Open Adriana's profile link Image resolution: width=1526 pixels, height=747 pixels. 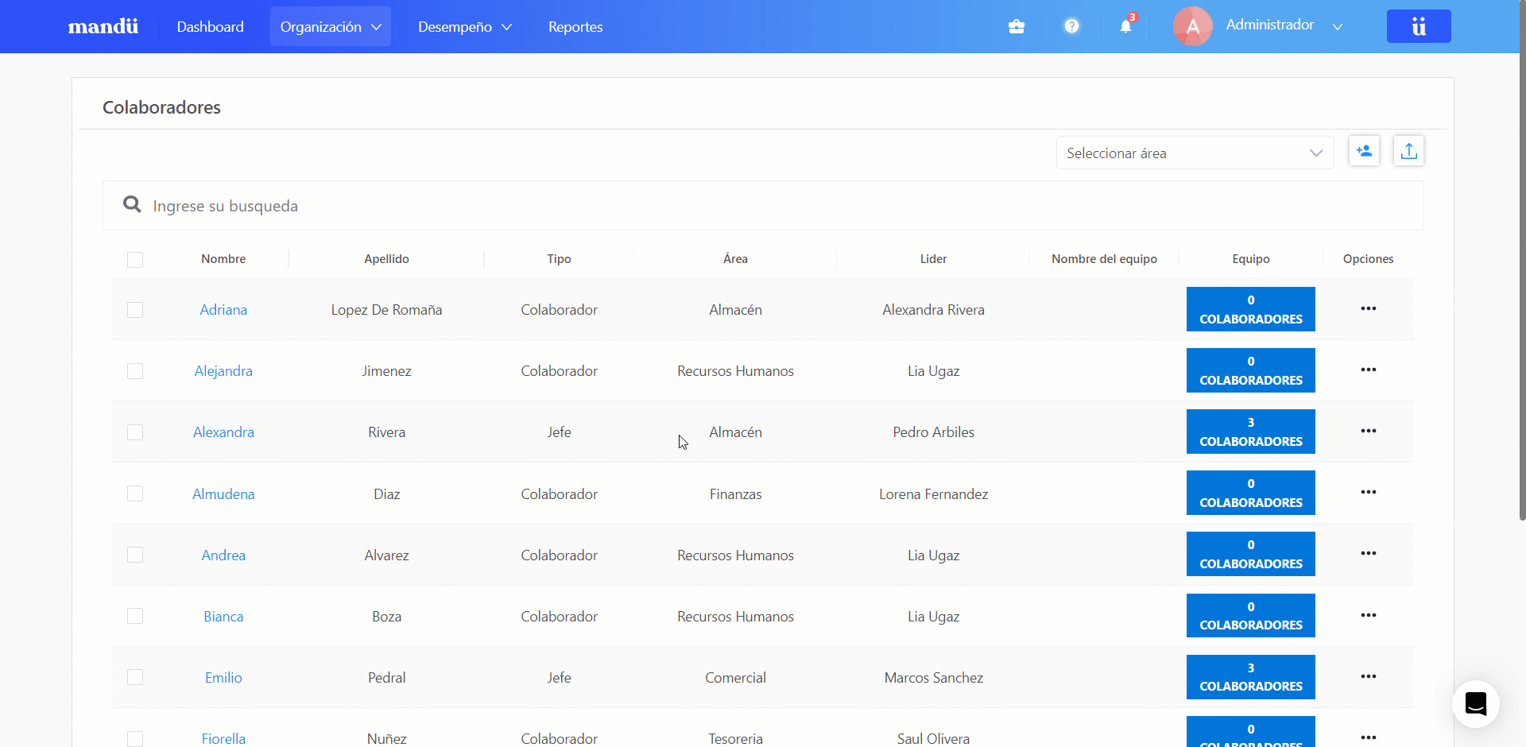pyautogui.click(x=223, y=309)
